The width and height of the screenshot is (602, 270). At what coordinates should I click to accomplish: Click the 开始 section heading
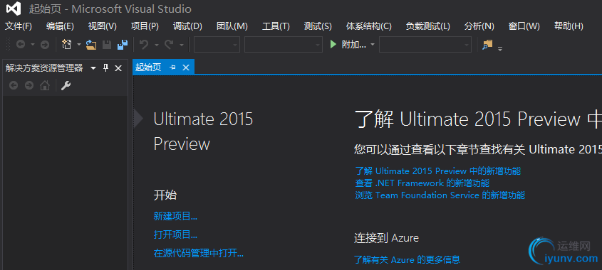165,195
